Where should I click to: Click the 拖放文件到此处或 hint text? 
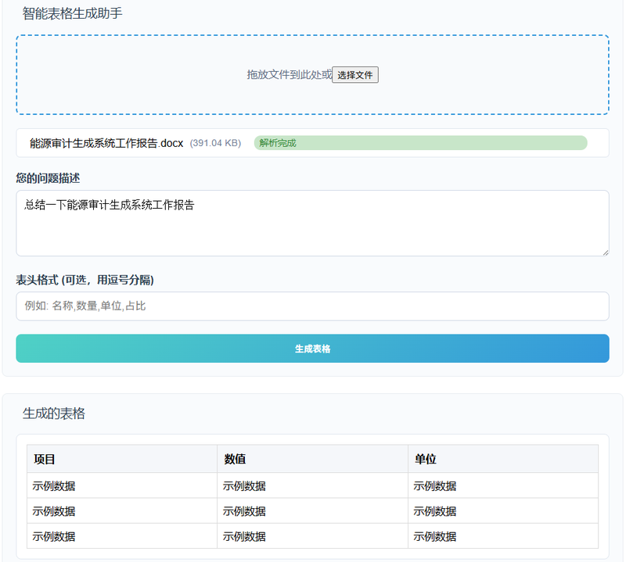289,74
